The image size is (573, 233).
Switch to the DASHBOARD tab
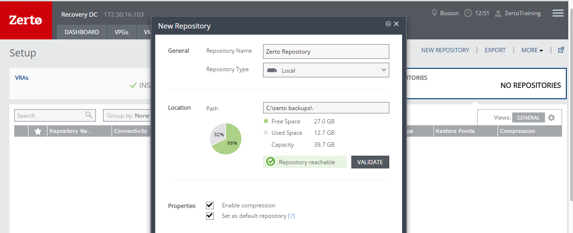tap(82, 32)
